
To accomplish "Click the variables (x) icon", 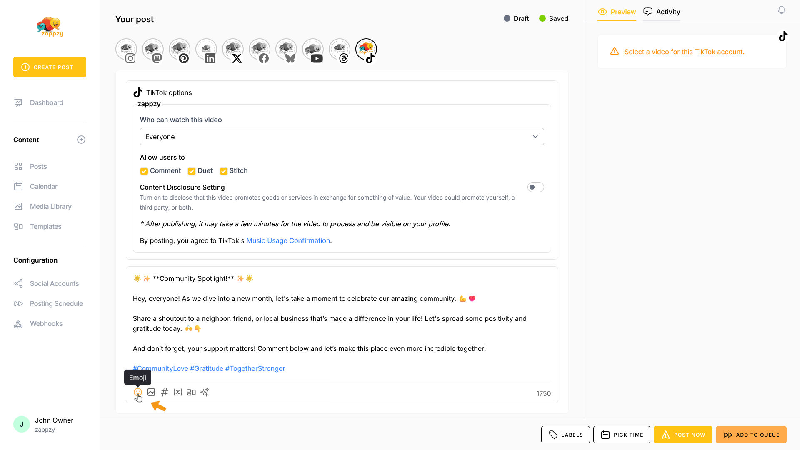I will (178, 392).
